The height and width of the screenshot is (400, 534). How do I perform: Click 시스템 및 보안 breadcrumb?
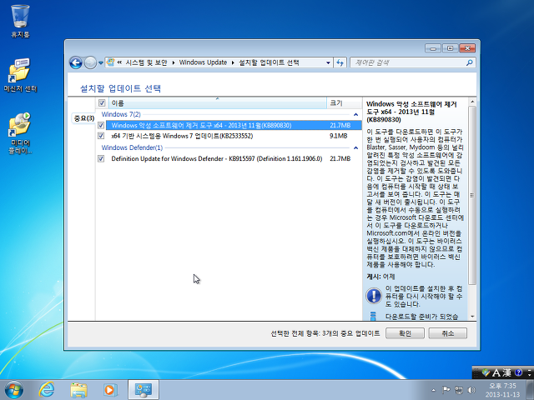[x=147, y=62]
